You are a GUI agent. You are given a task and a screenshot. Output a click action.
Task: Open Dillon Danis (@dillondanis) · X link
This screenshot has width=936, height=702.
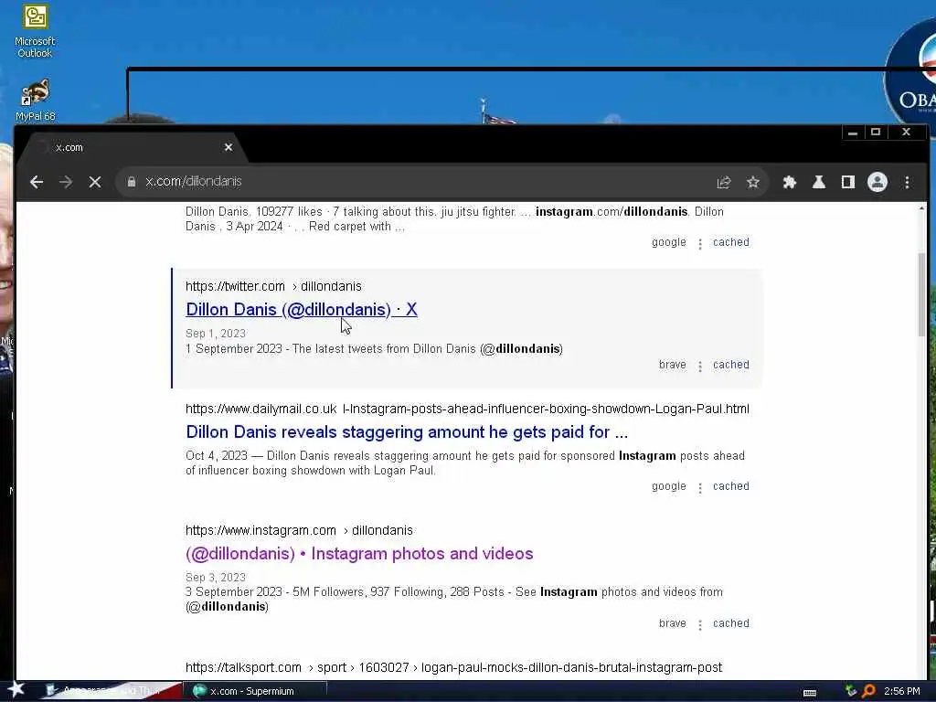point(302,309)
